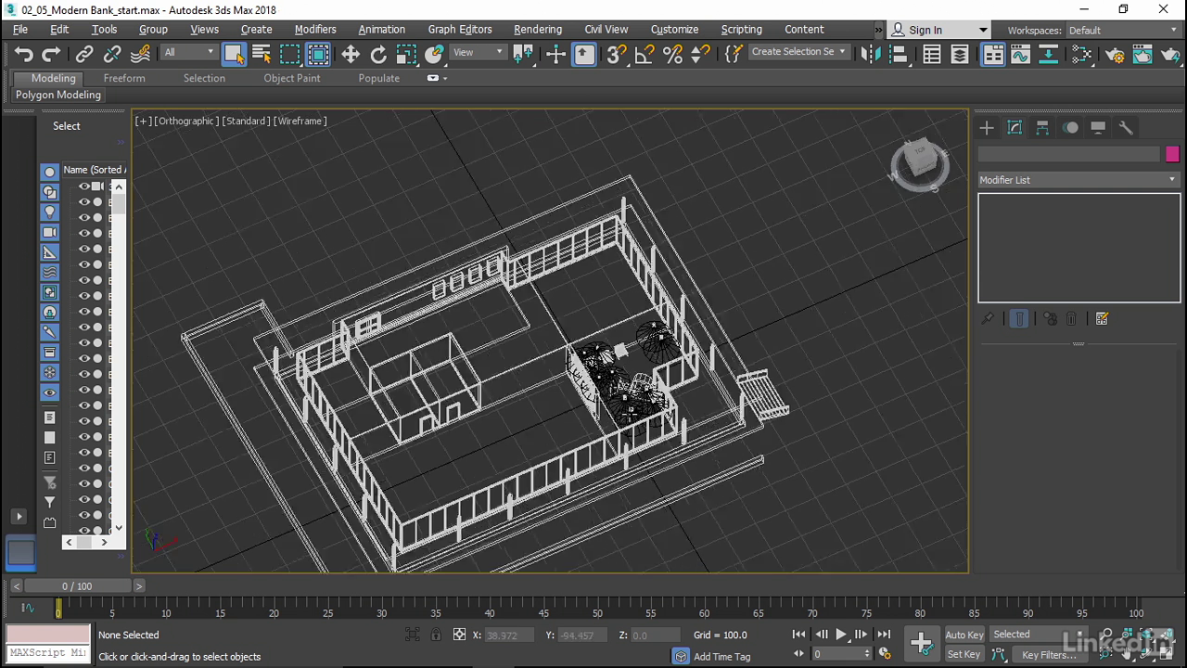Screen dimensions: 1187x668
Task: Click Configure Modifier Sets icon
Action: [1102, 318]
